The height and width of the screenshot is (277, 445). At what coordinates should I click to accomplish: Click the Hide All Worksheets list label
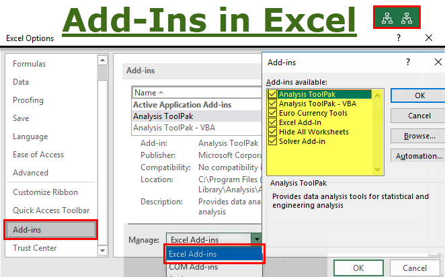(x=314, y=132)
